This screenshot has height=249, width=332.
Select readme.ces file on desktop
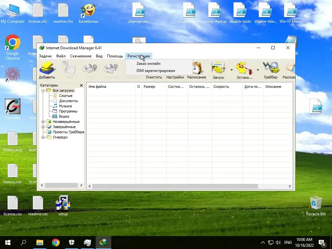(38, 205)
